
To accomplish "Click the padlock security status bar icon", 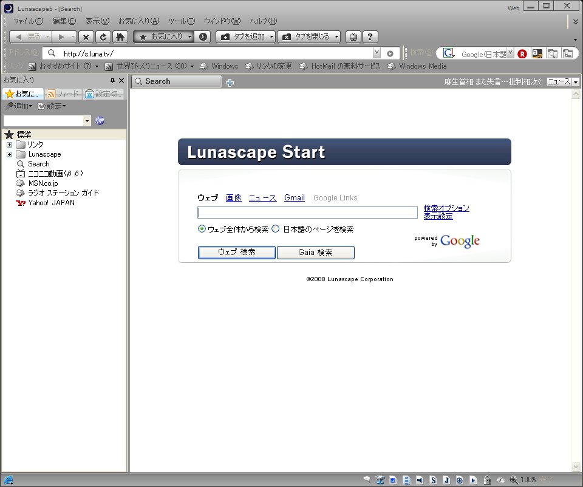I will tap(487, 480).
